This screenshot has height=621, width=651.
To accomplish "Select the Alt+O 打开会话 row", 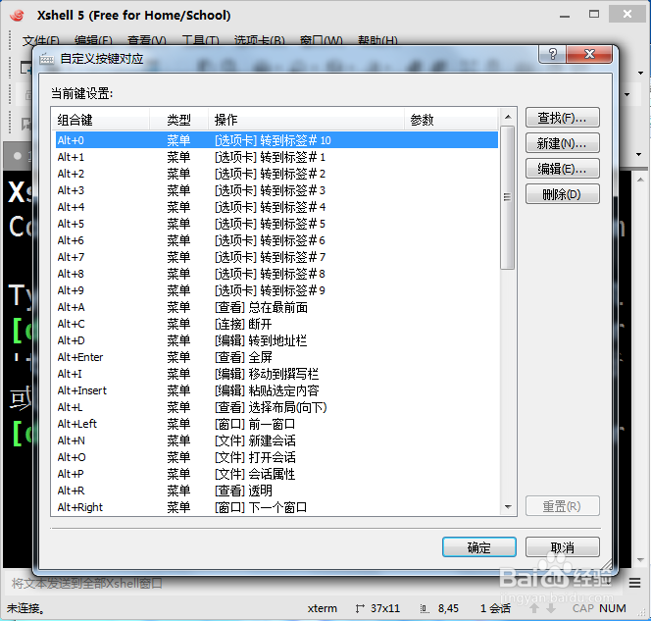I will pyautogui.click(x=276, y=457).
